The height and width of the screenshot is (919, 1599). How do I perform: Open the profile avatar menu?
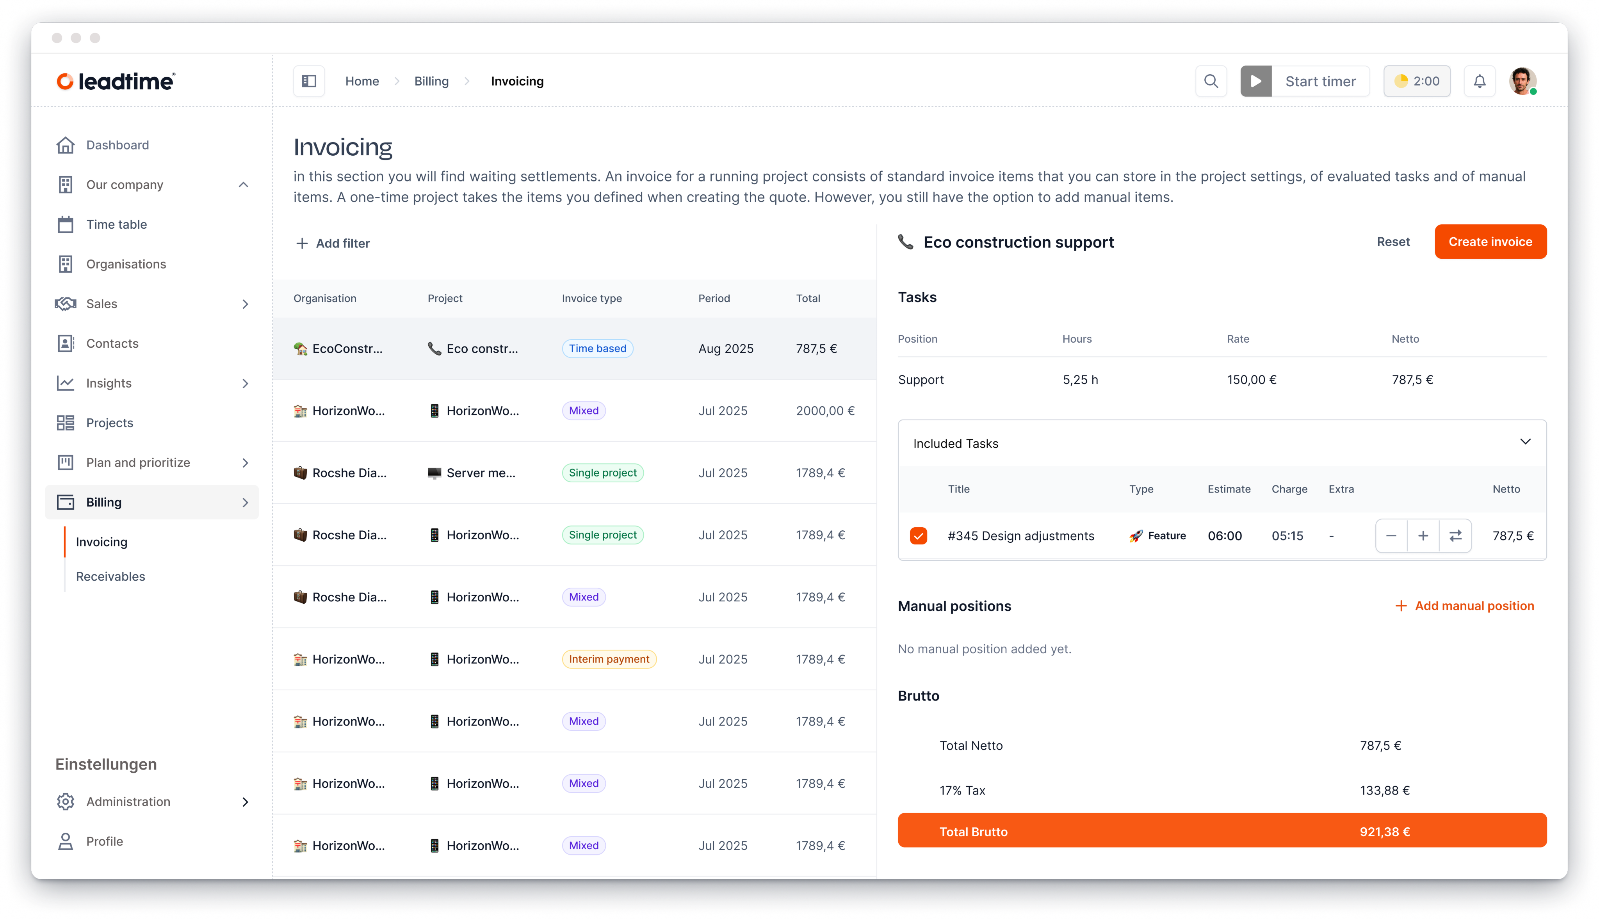(x=1523, y=81)
